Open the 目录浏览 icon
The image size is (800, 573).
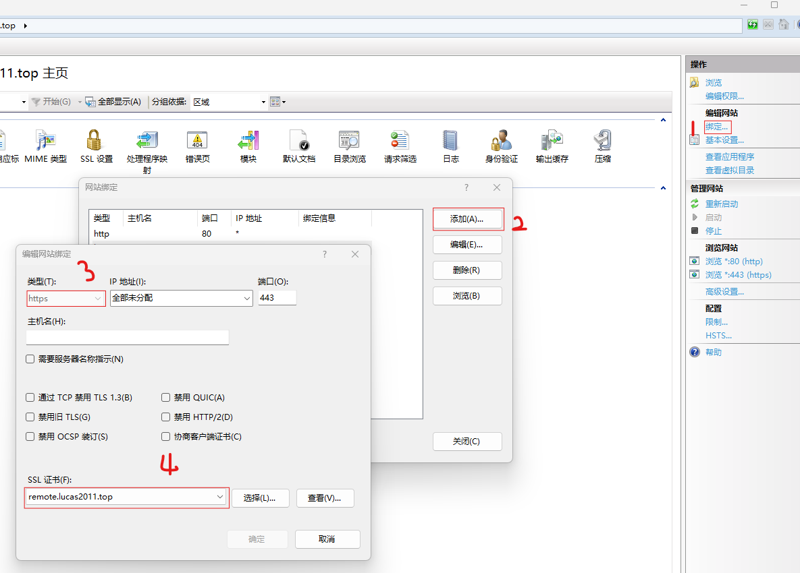(x=349, y=141)
